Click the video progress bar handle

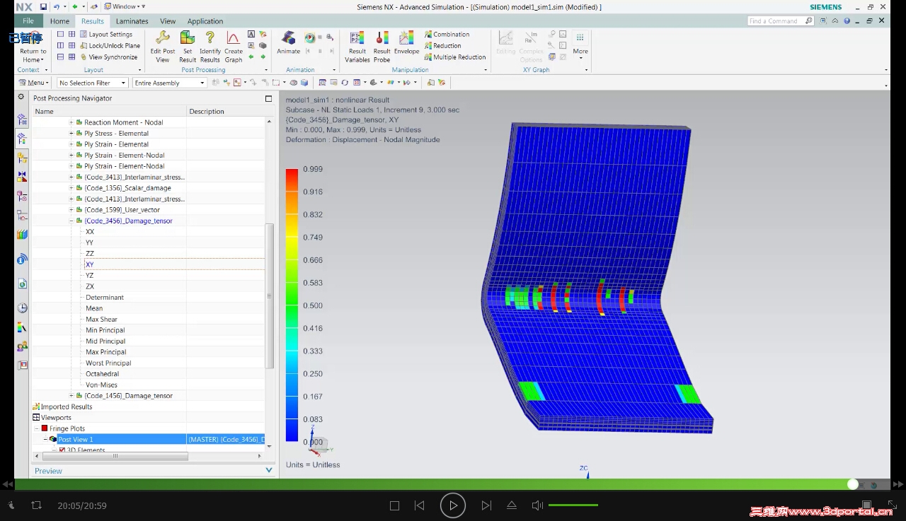(853, 484)
